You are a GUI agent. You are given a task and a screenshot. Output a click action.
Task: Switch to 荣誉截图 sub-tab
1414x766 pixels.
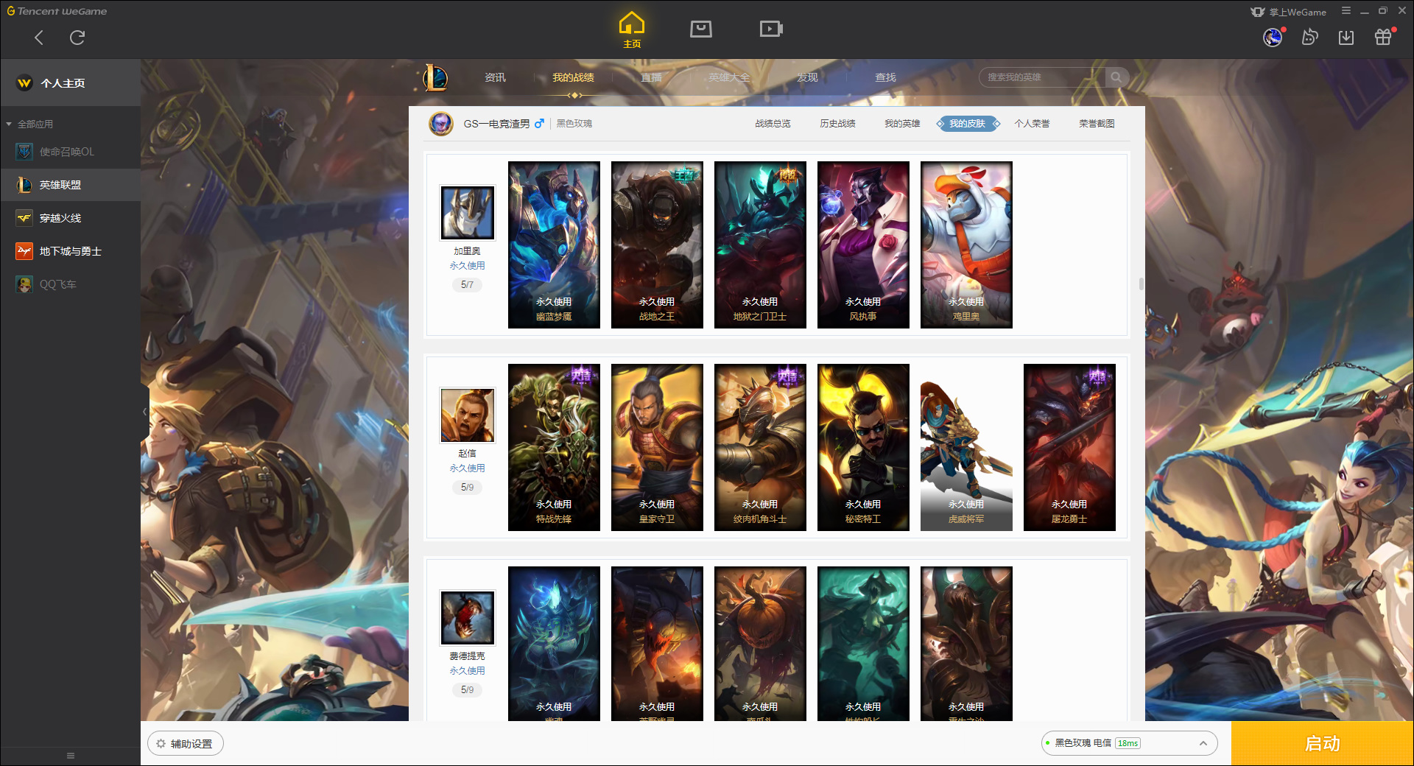click(x=1097, y=124)
